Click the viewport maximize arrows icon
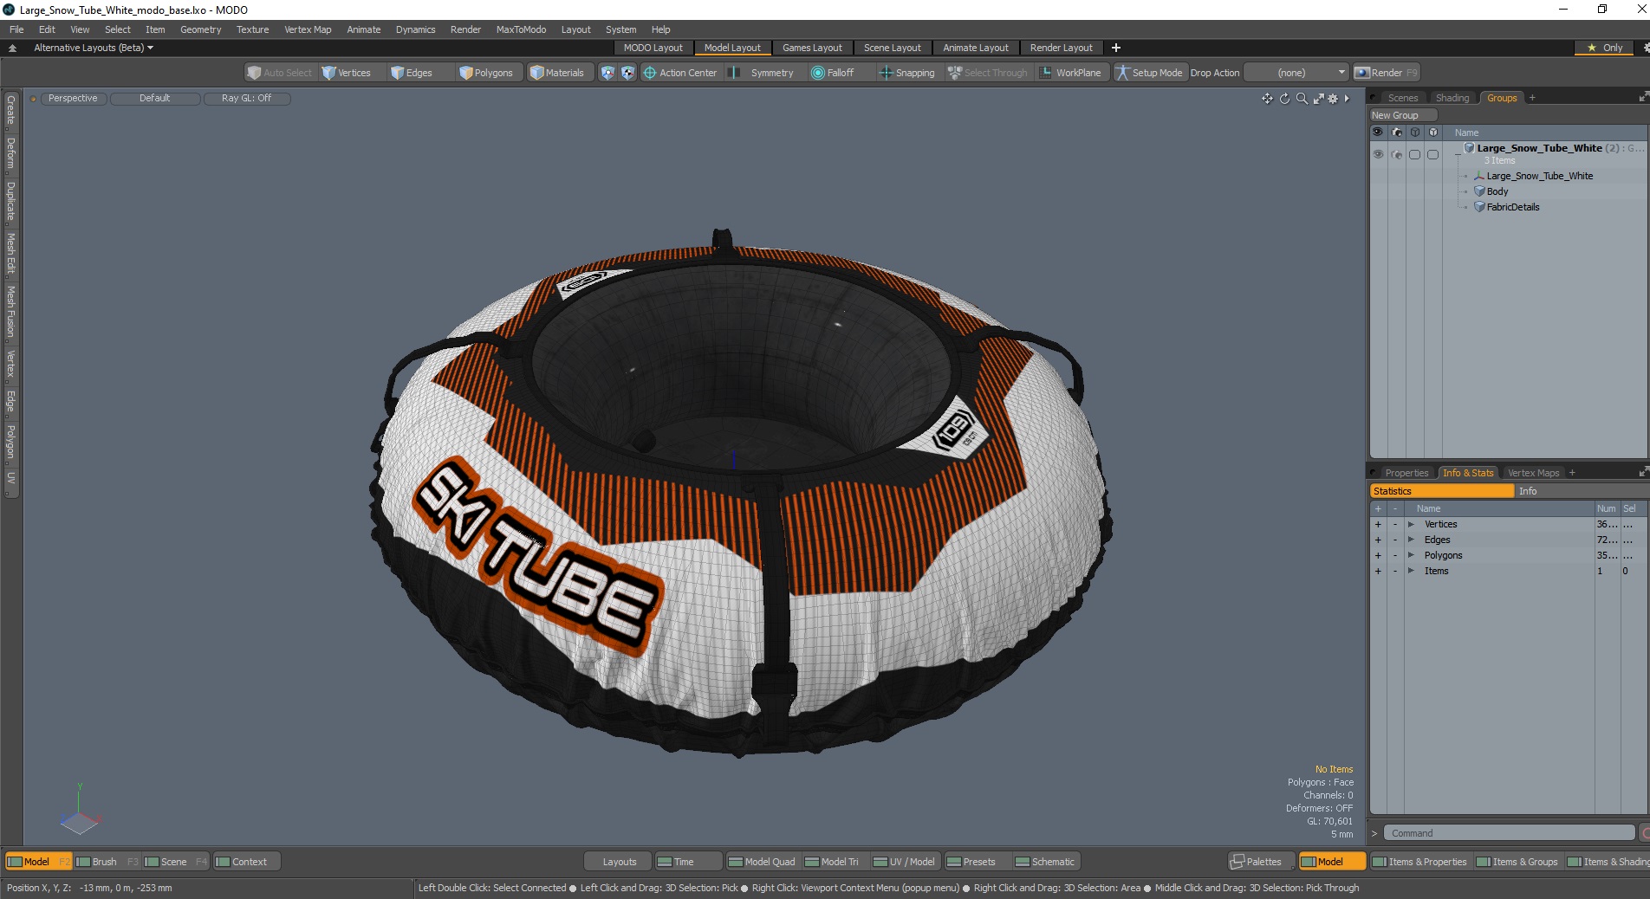The image size is (1650, 899). pyautogui.click(x=1318, y=99)
